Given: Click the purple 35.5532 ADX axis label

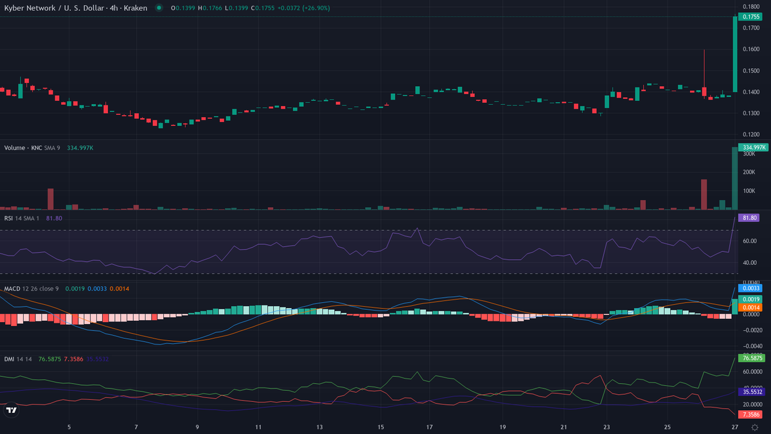Looking at the screenshot, I should point(752,392).
